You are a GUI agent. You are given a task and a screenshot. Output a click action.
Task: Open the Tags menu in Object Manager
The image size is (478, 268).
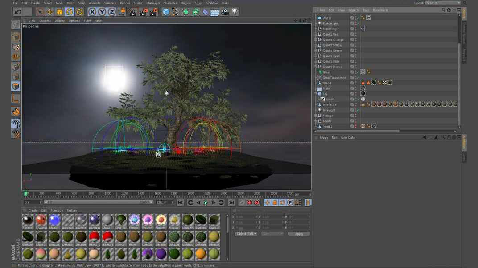click(x=366, y=10)
